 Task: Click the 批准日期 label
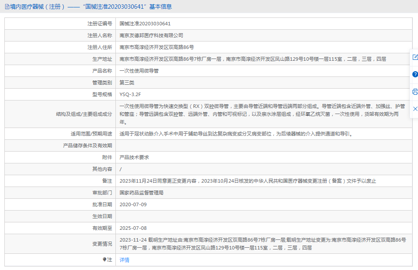pyautogui.click(x=102, y=204)
